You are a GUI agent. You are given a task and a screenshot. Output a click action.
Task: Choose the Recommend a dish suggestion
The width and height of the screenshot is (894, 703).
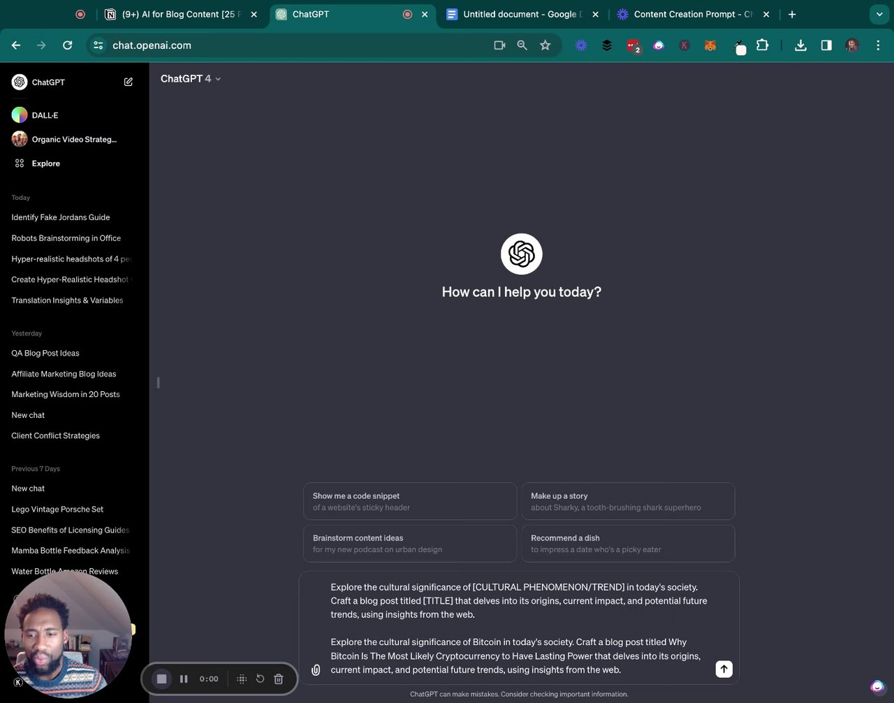[x=628, y=543]
